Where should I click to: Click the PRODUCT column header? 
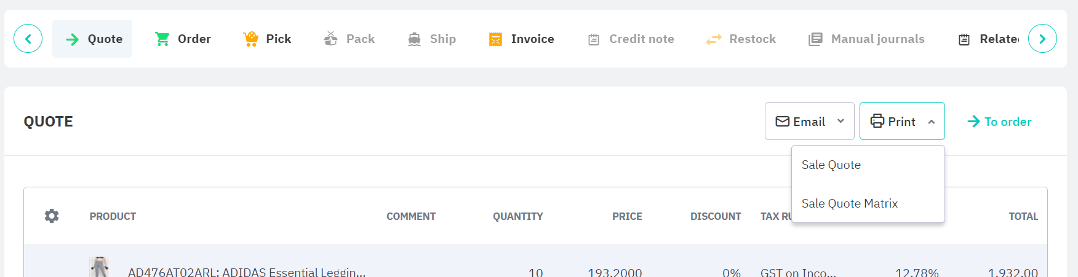[x=113, y=216]
